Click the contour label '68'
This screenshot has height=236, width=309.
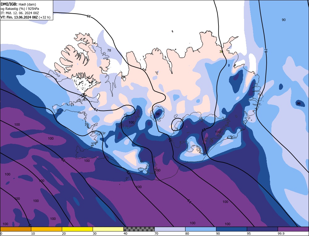pyautogui.click(x=204, y=130)
